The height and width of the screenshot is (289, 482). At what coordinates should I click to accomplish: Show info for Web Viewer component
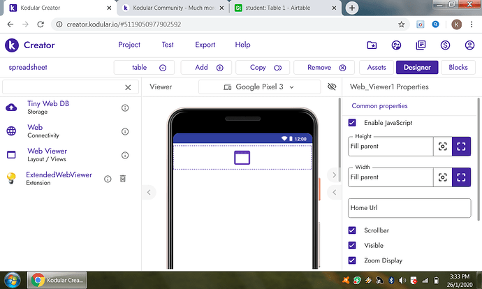pyautogui.click(x=125, y=155)
